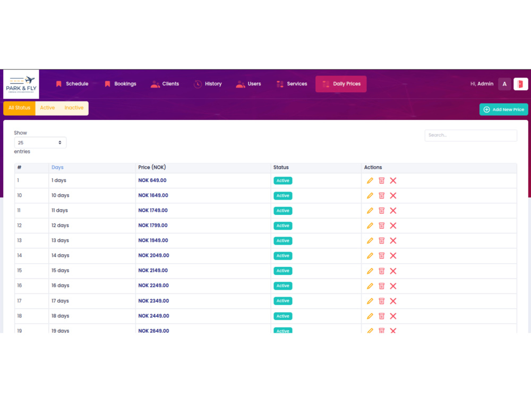
Task: Click the X icon for 12 days
Action: tap(393, 226)
